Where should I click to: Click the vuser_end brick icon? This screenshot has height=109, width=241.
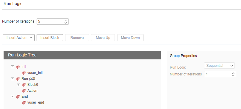point(24,102)
